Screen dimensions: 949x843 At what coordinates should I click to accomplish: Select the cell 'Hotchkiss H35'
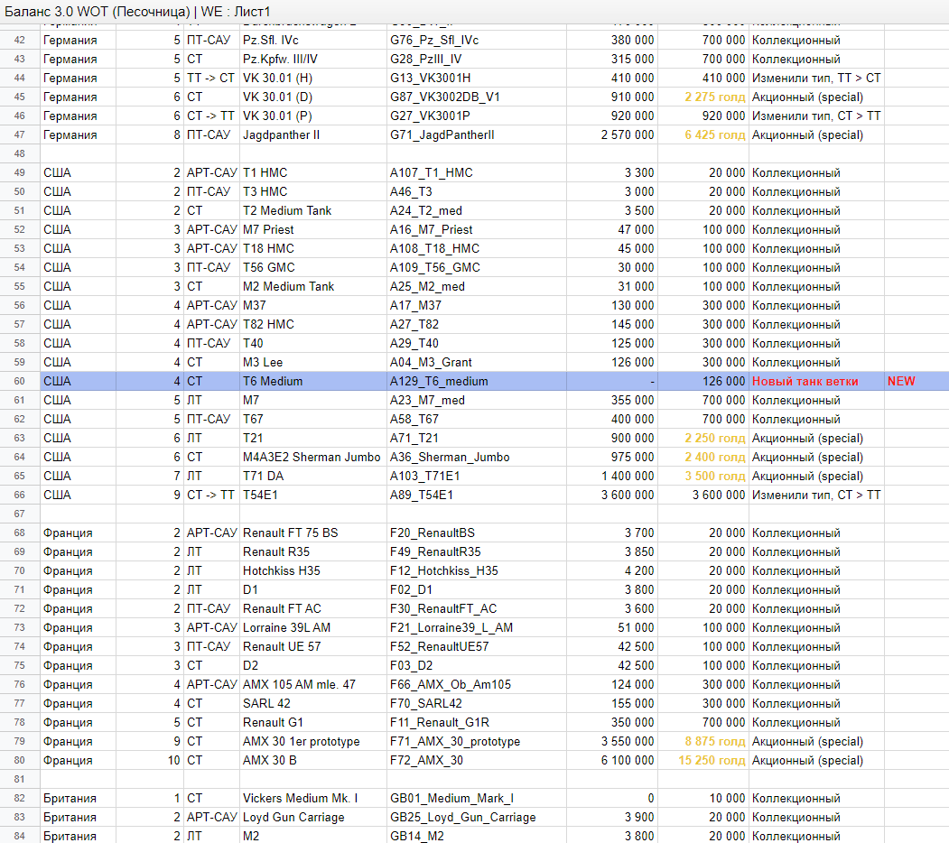[313, 570]
